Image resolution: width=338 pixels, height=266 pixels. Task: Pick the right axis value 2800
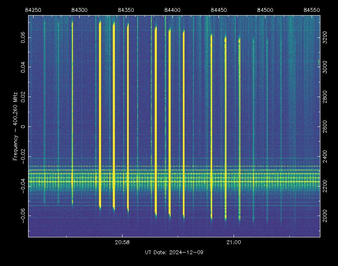pos(325,97)
